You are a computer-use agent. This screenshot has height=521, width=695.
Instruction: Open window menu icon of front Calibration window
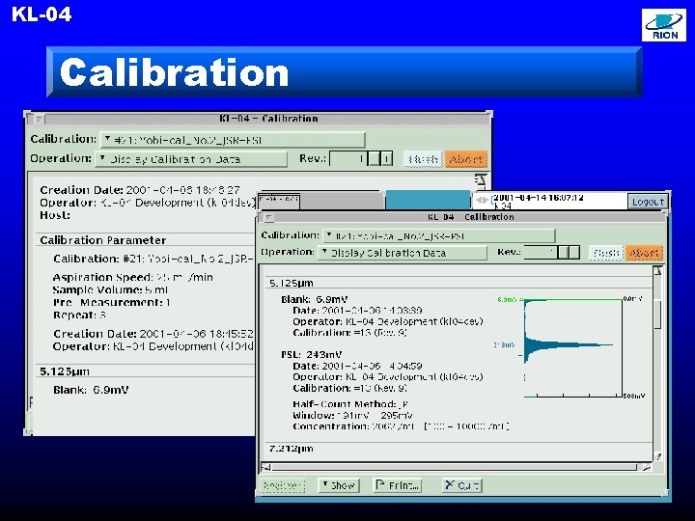tap(268, 217)
